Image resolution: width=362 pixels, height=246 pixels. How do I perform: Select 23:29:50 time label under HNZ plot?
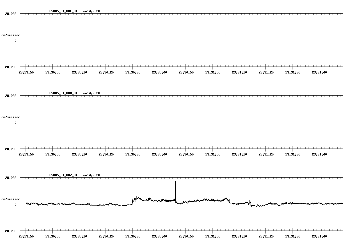26,236
